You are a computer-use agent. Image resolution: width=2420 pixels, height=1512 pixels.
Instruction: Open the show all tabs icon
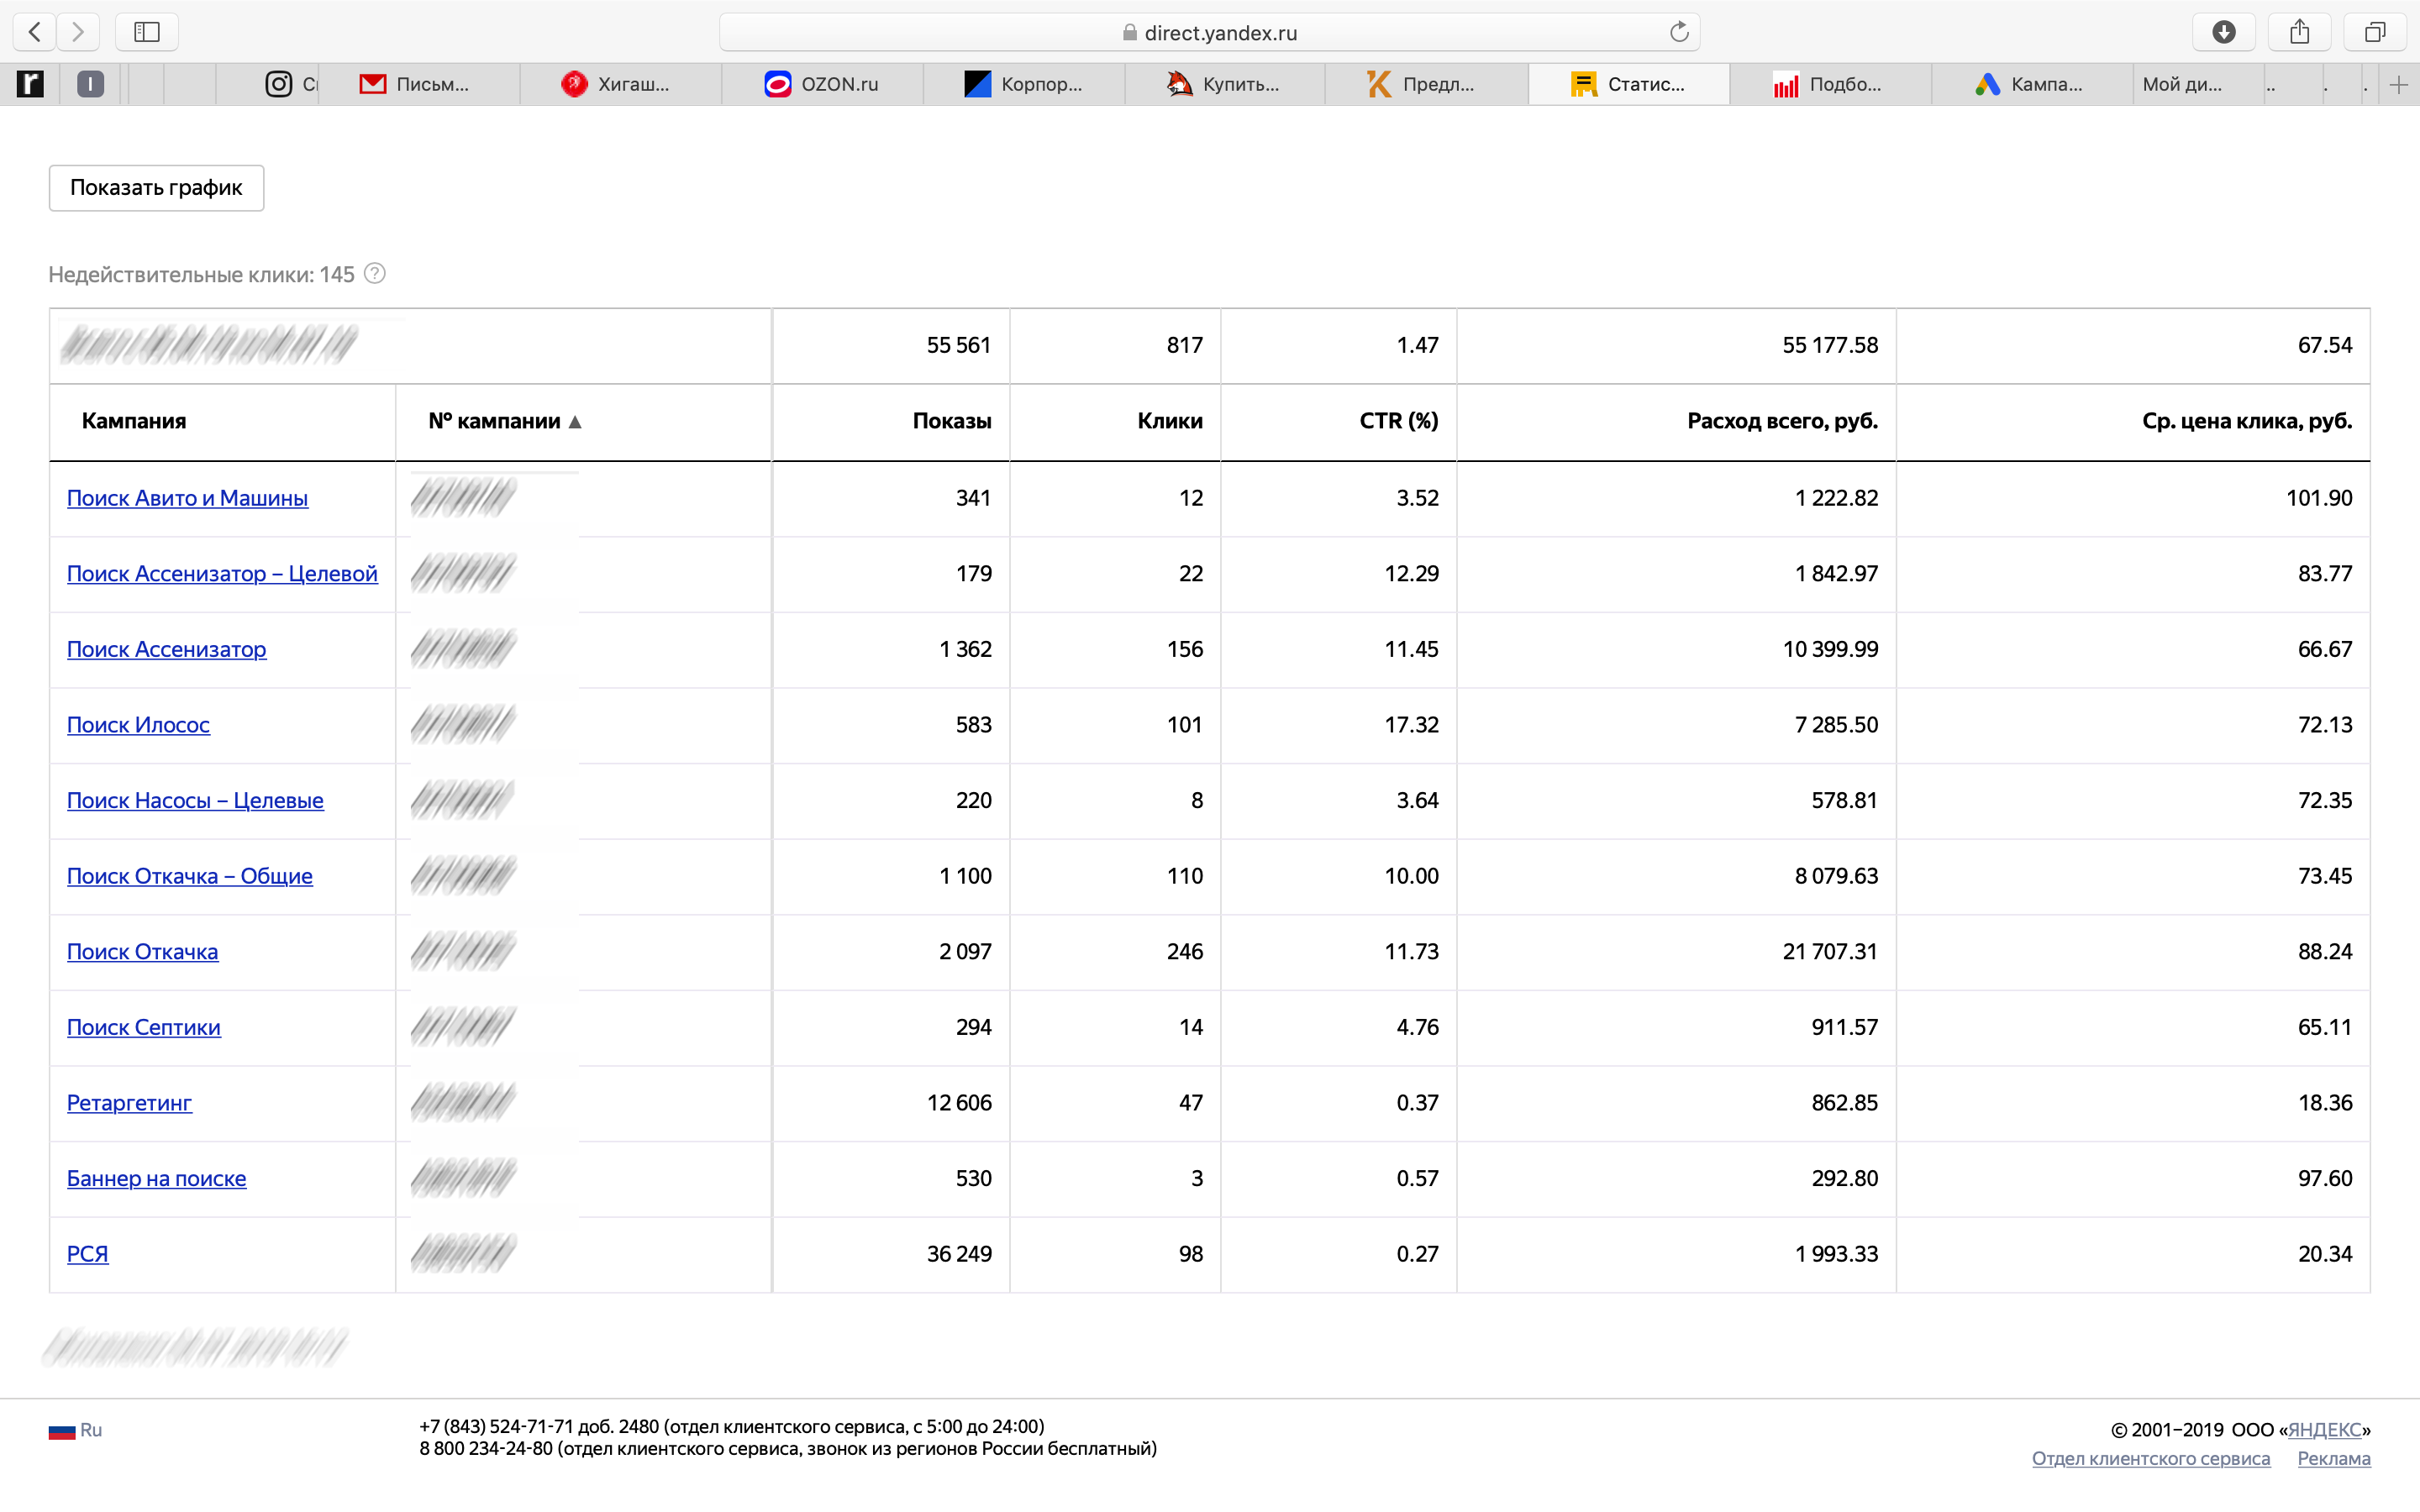pyautogui.click(x=2375, y=32)
